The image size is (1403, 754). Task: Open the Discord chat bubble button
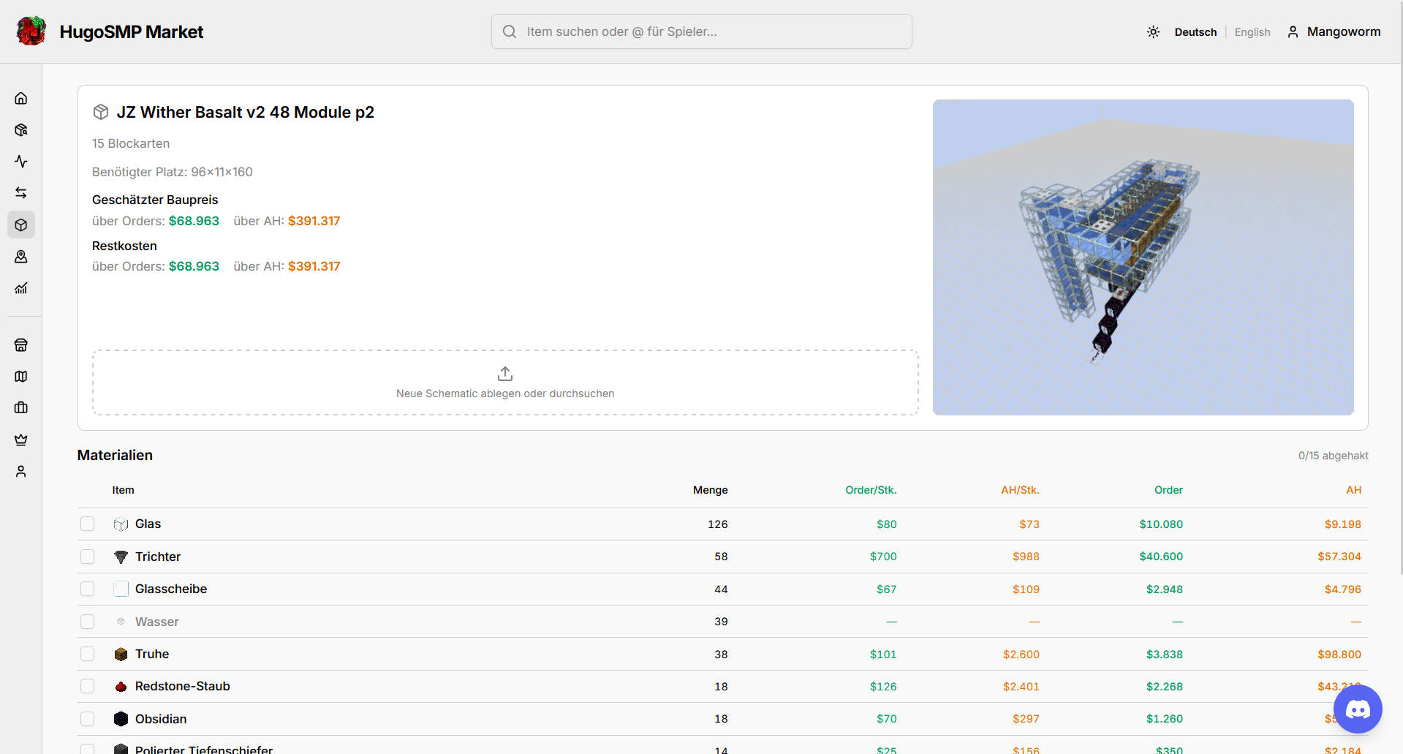pyautogui.click(x=1358, y=709)
